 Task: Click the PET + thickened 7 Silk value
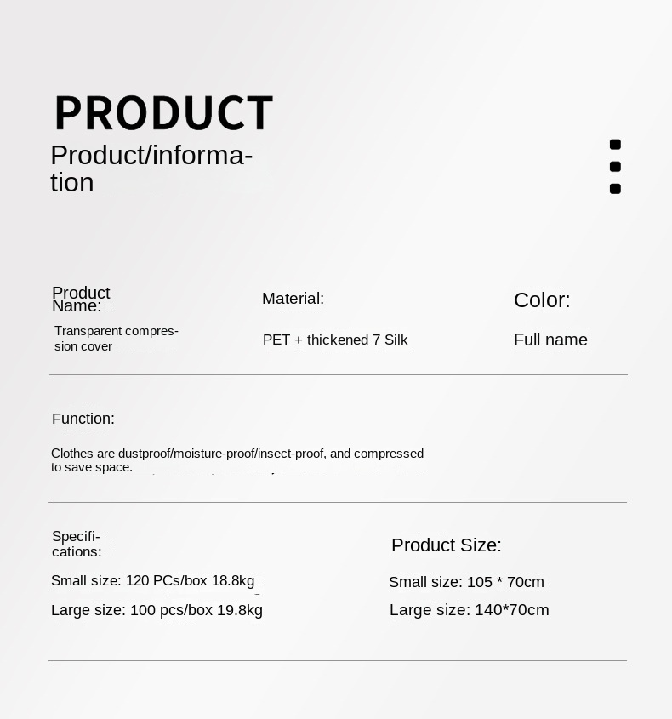[x=335, y=340]
